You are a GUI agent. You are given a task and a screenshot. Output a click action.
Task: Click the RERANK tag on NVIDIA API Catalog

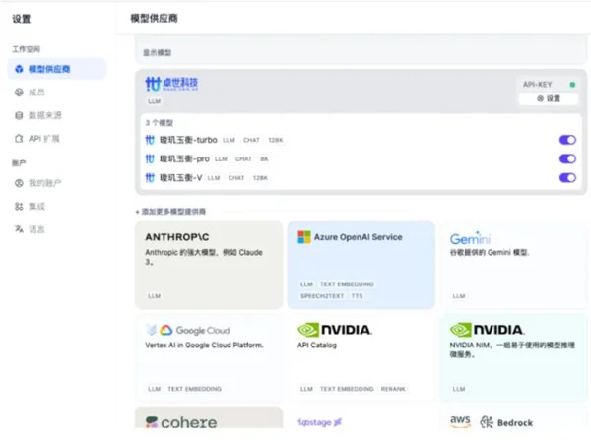click(393, 389)
